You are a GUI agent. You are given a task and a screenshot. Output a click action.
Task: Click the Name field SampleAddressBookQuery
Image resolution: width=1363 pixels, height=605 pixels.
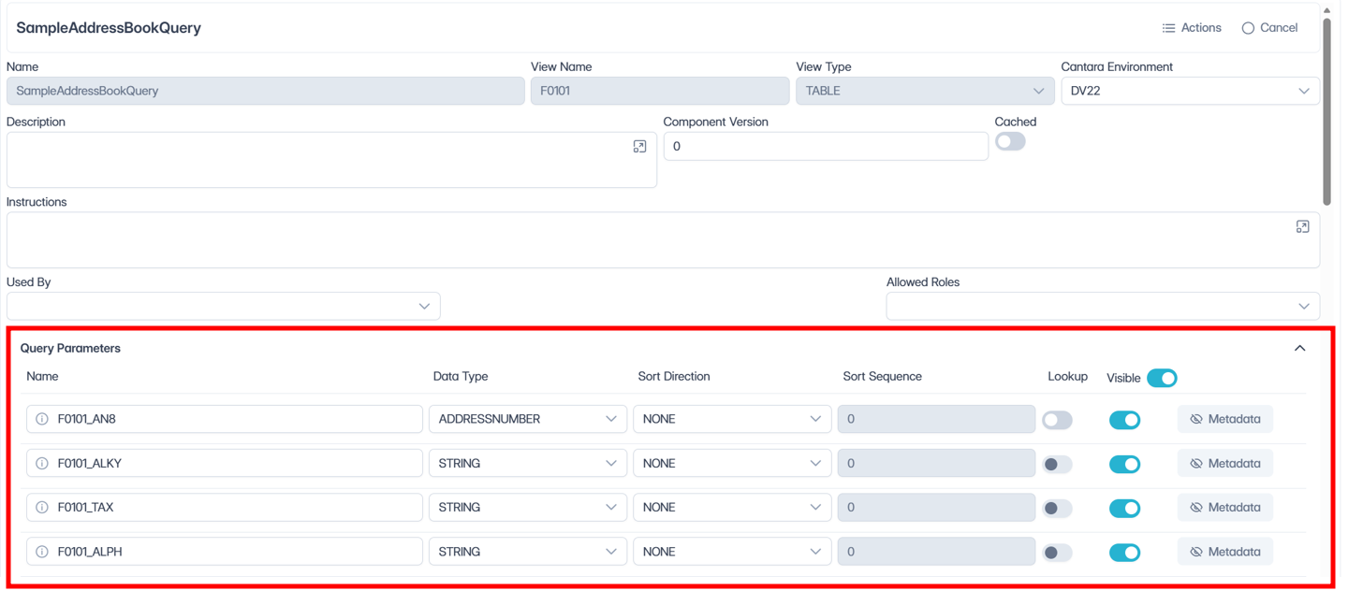point(266,91)
